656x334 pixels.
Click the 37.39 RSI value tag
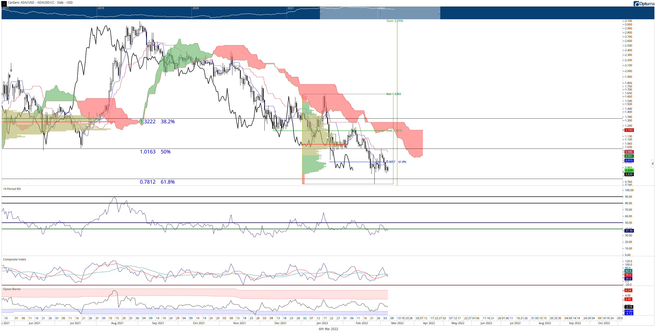coord(629,231)
